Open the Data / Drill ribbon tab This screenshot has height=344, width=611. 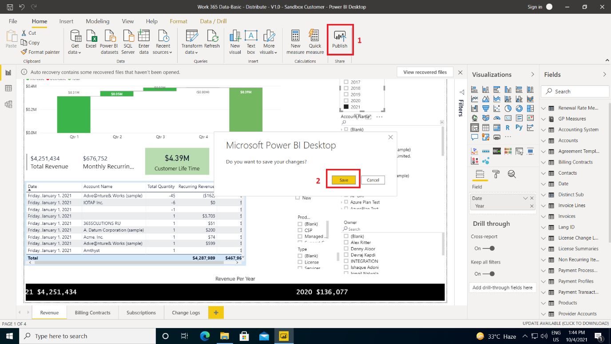tap(213, 21)
